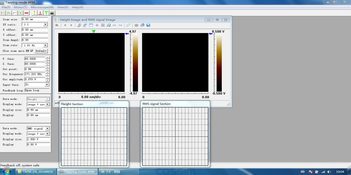Click the up arrow icon in image toolbar
Screen dimensions: 351x175
coord(65,25)
